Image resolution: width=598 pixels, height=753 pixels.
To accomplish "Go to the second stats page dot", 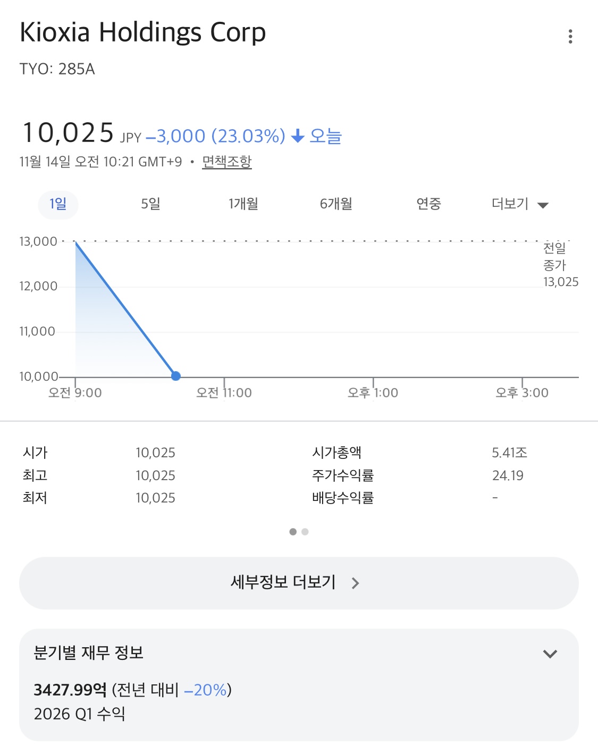I will (x=305, y=532).
